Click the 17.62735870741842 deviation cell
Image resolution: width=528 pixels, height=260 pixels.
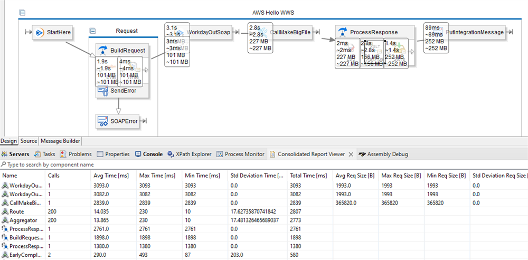pyautogui.click(x=257, y=211)
